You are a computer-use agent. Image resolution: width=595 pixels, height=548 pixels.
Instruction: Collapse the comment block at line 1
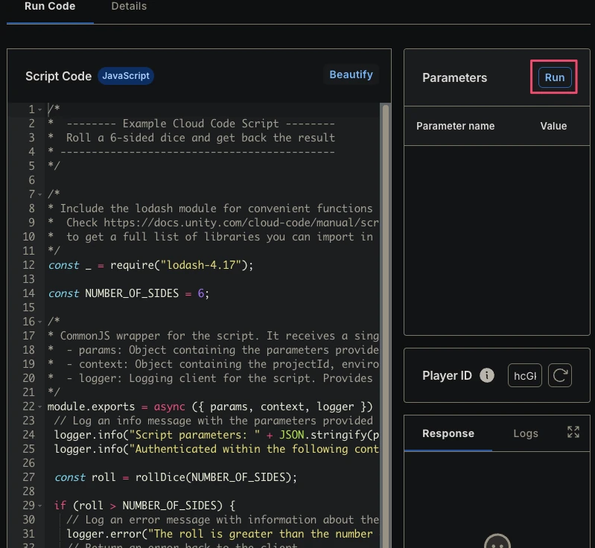point(40,109)
